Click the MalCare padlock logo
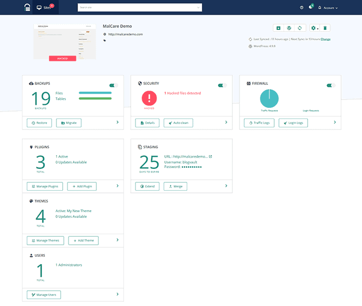 [x=27, y=7]
